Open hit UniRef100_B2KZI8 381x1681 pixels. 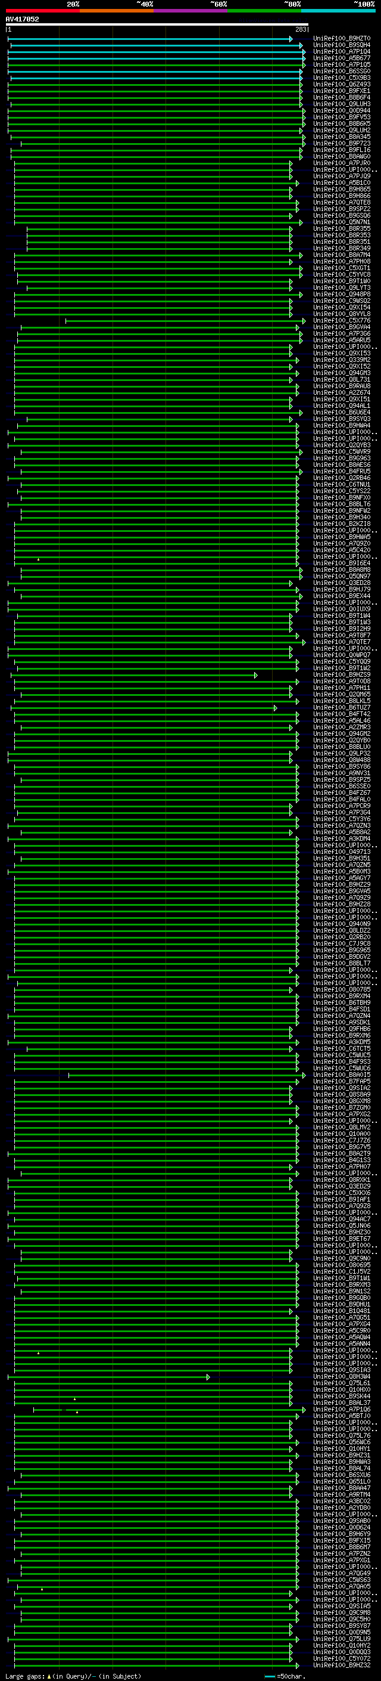tap(341, 524)
